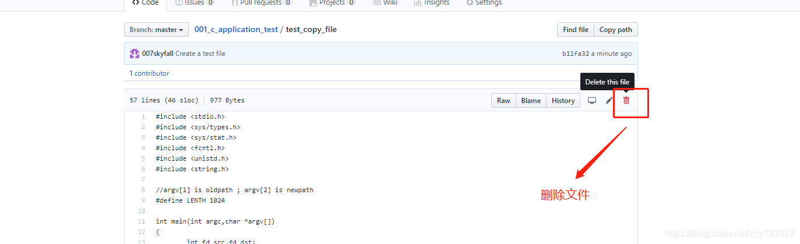This screenshot has width=800, height=244.
Task: Open the Branch: master dropdown
Action: coord(156,30)
